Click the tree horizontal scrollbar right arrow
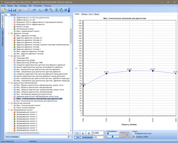This screenshot has height=143, width=178. 69,133
